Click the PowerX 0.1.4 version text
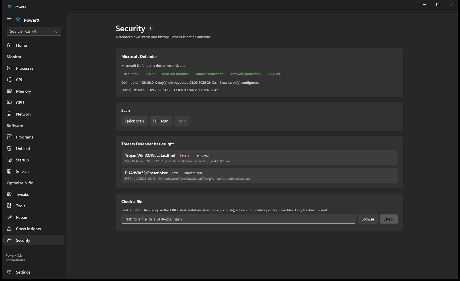This screenshot has height=281, width=460. click(15, 255)
